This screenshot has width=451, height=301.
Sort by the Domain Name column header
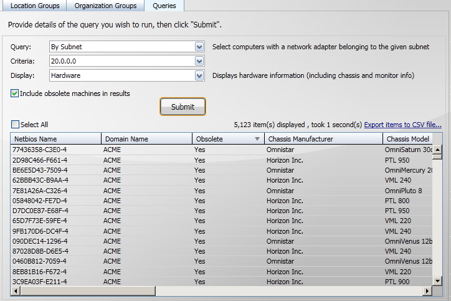146,139
